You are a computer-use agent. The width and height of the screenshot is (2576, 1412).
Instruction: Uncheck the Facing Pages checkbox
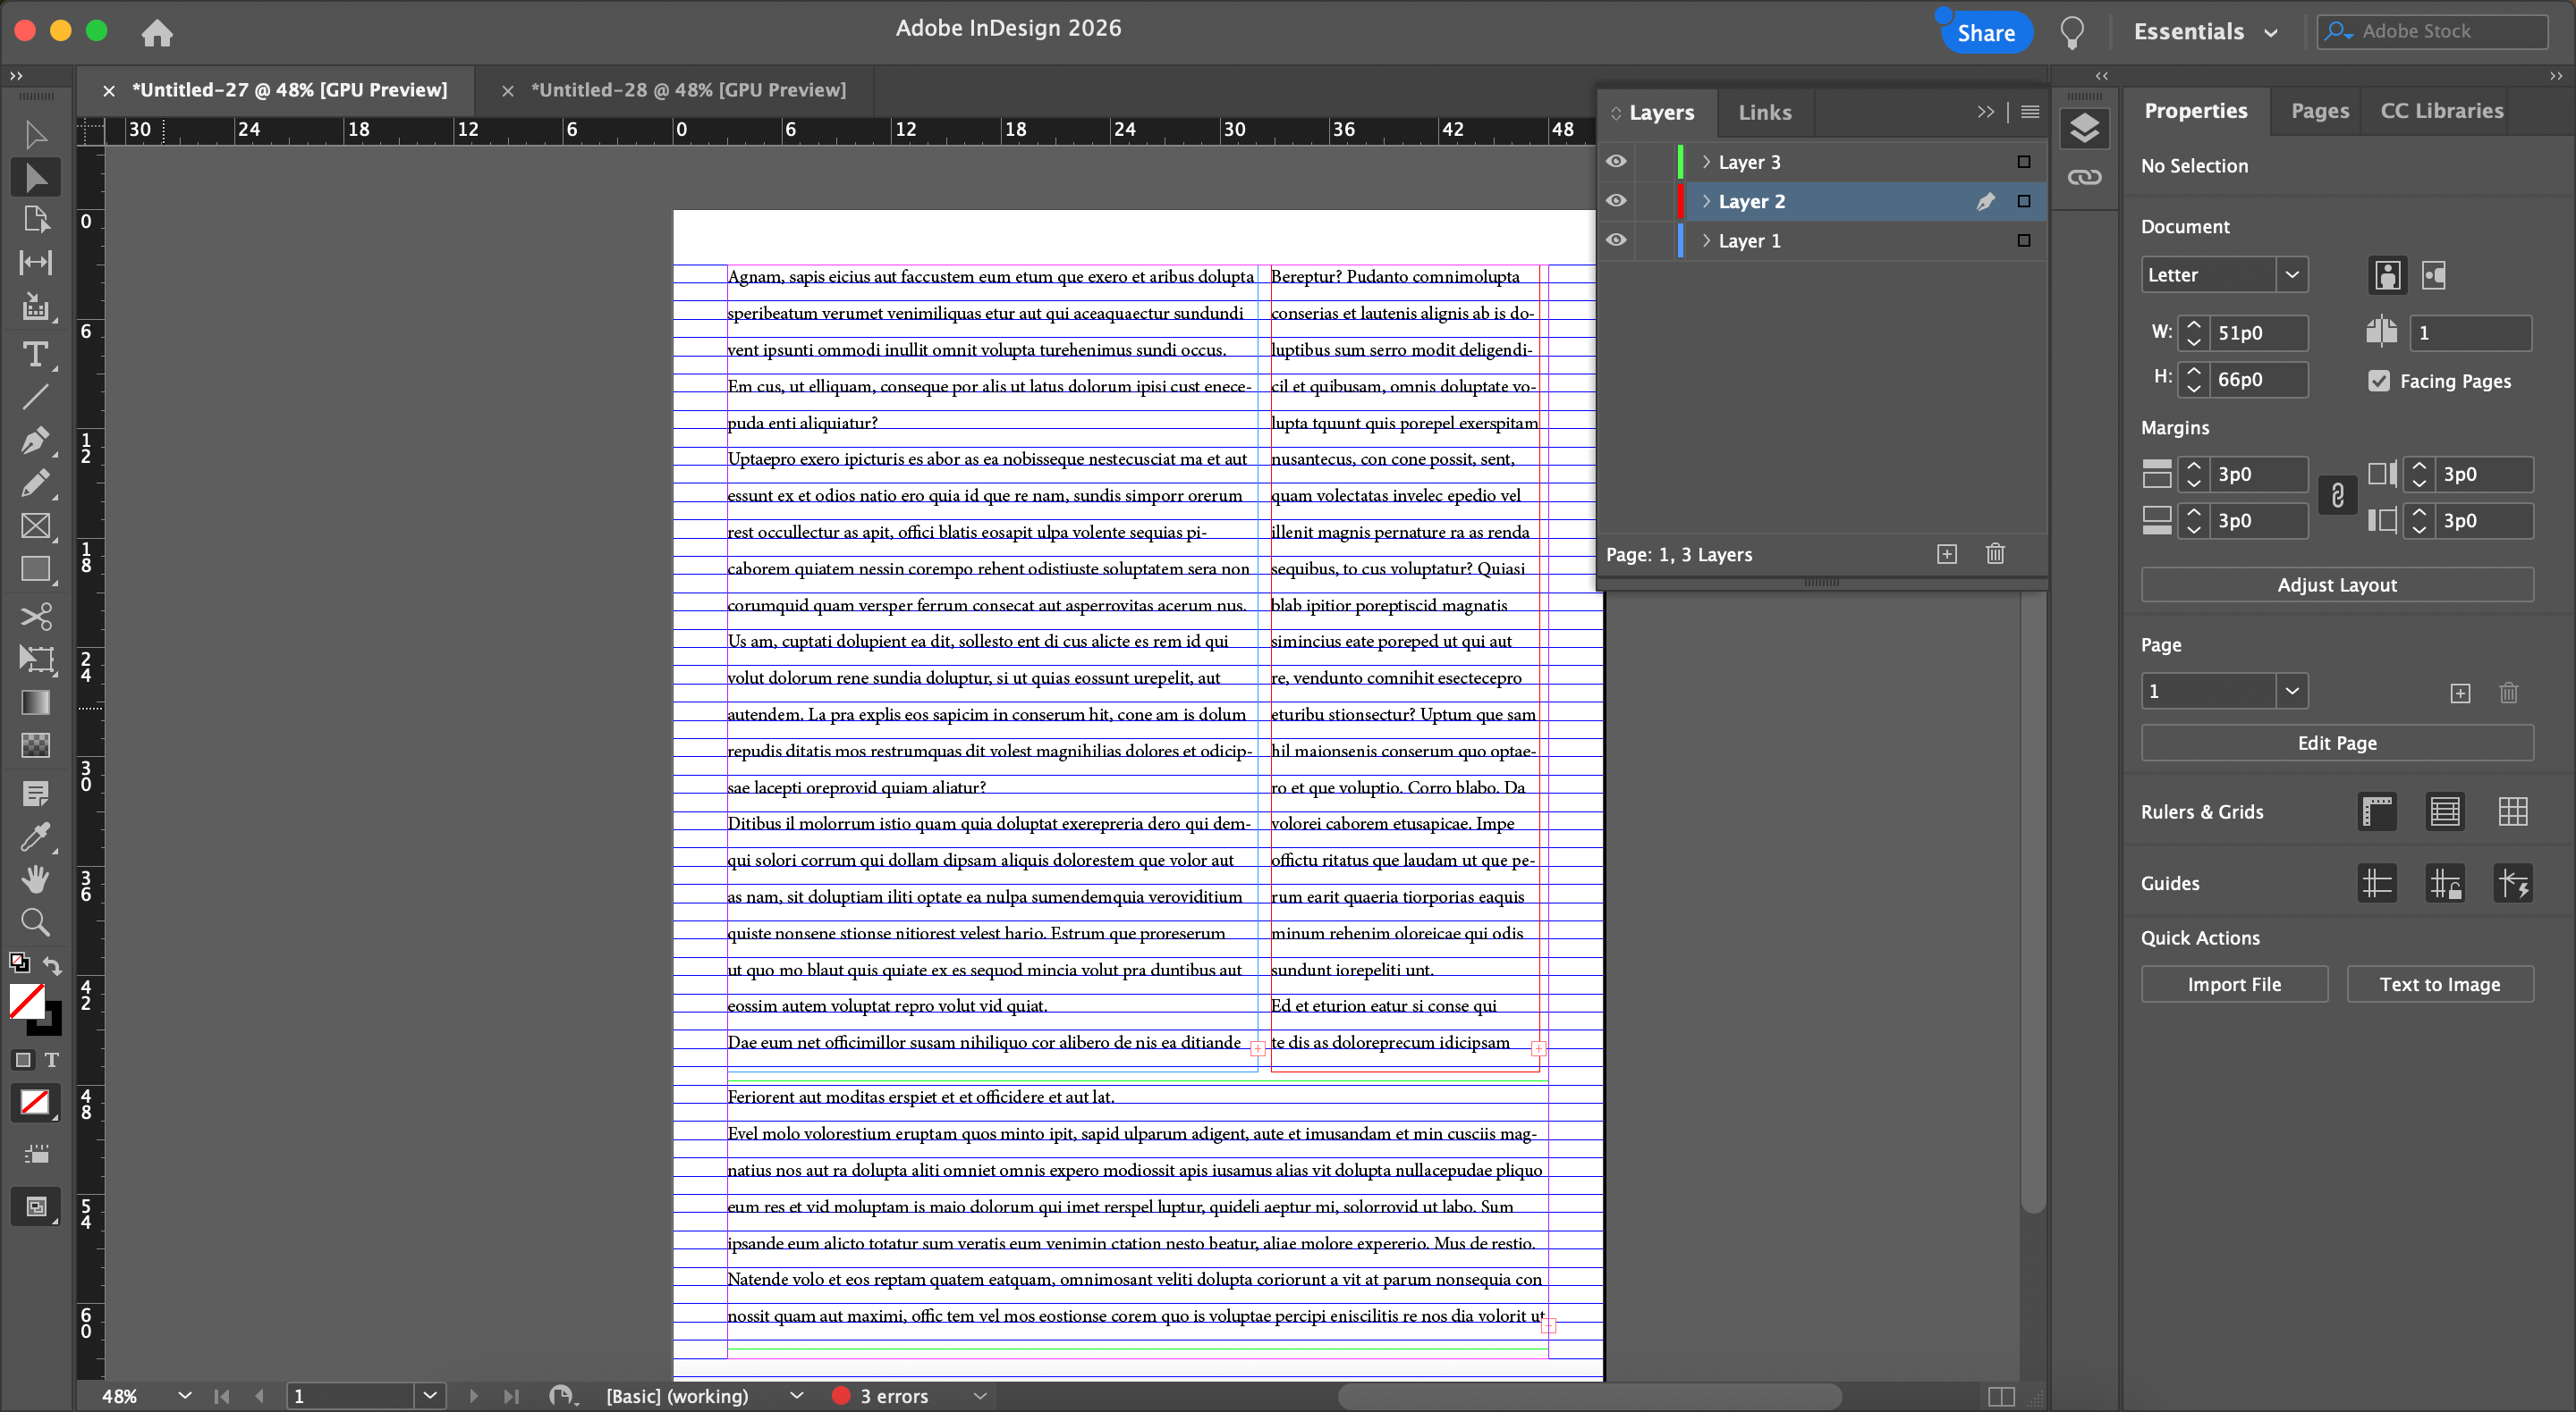pos(2379,381)
